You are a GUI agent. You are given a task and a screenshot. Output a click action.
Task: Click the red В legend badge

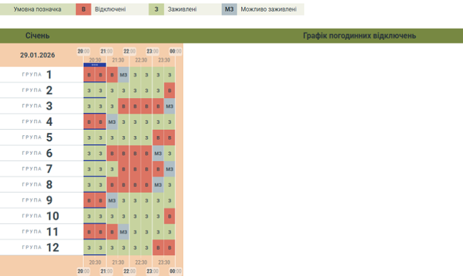click(83, 10)
